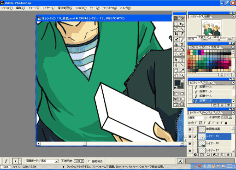Viewport: 236px width, 170px height.
Task: Open the File menu
Action: point(7,8)
